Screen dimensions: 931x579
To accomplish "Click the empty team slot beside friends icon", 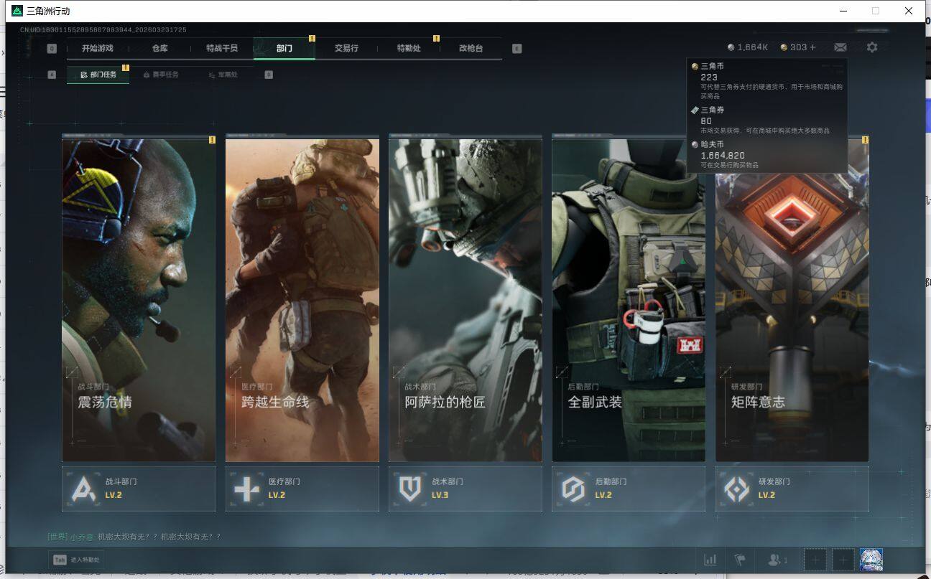I will [815, 560].
